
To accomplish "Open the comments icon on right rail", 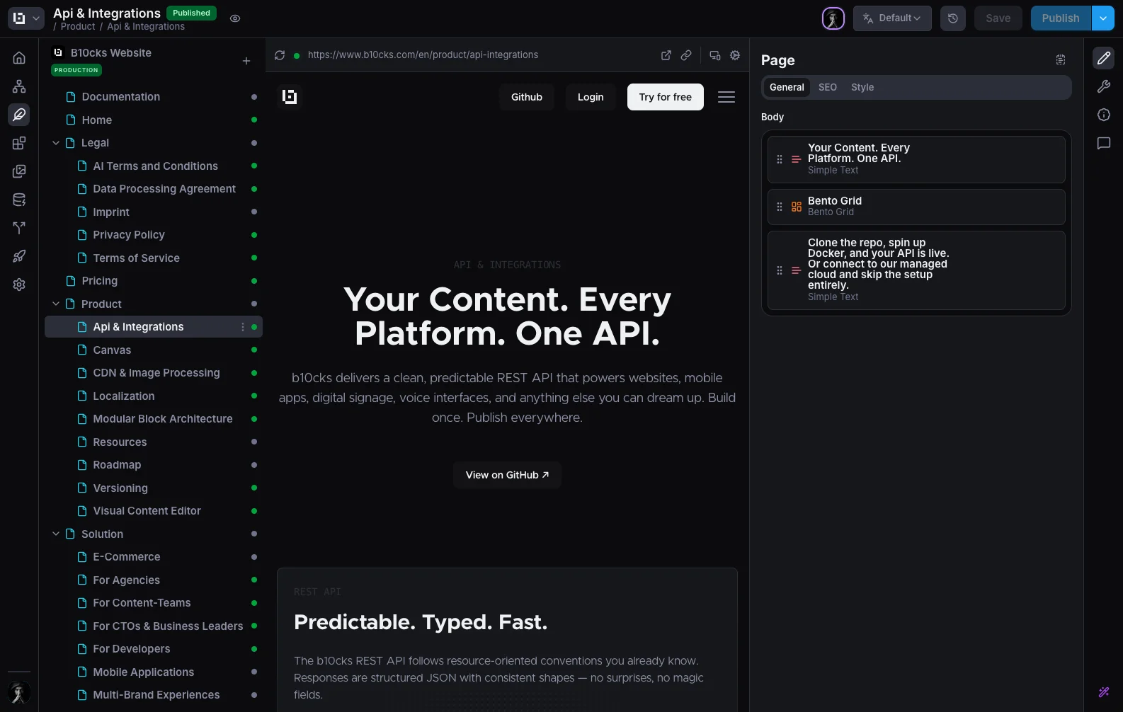I will click(x=1103, y=143).
